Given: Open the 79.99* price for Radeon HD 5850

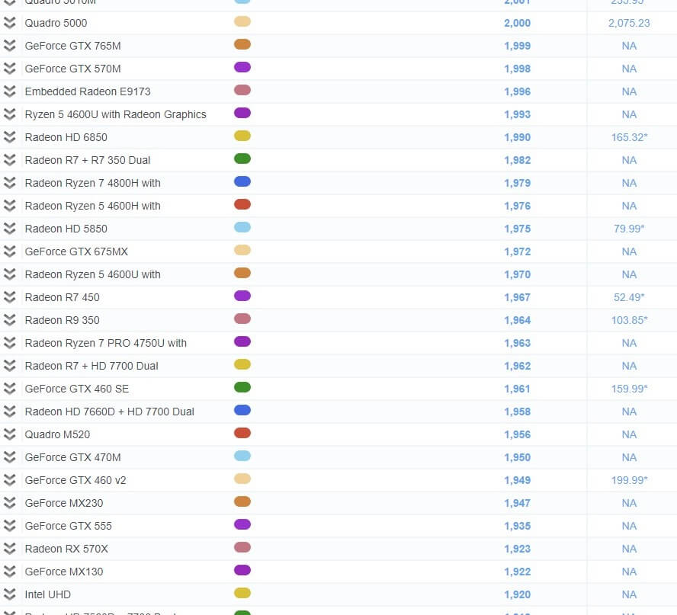Looking at the screenshot, I should [629, 229].
